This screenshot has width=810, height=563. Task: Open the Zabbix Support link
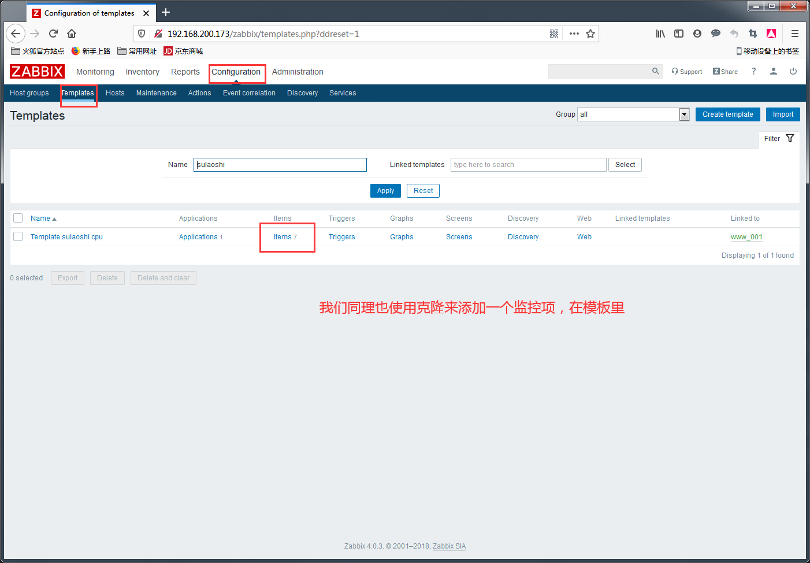[x=687, y=72]
